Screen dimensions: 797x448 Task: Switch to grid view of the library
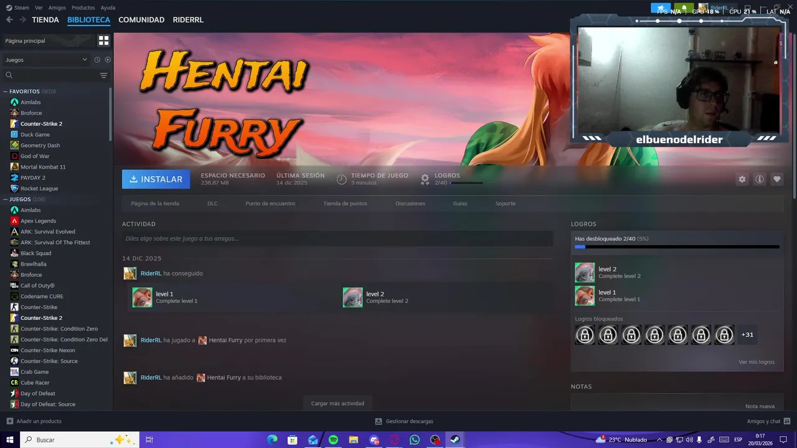pos(104,40)
